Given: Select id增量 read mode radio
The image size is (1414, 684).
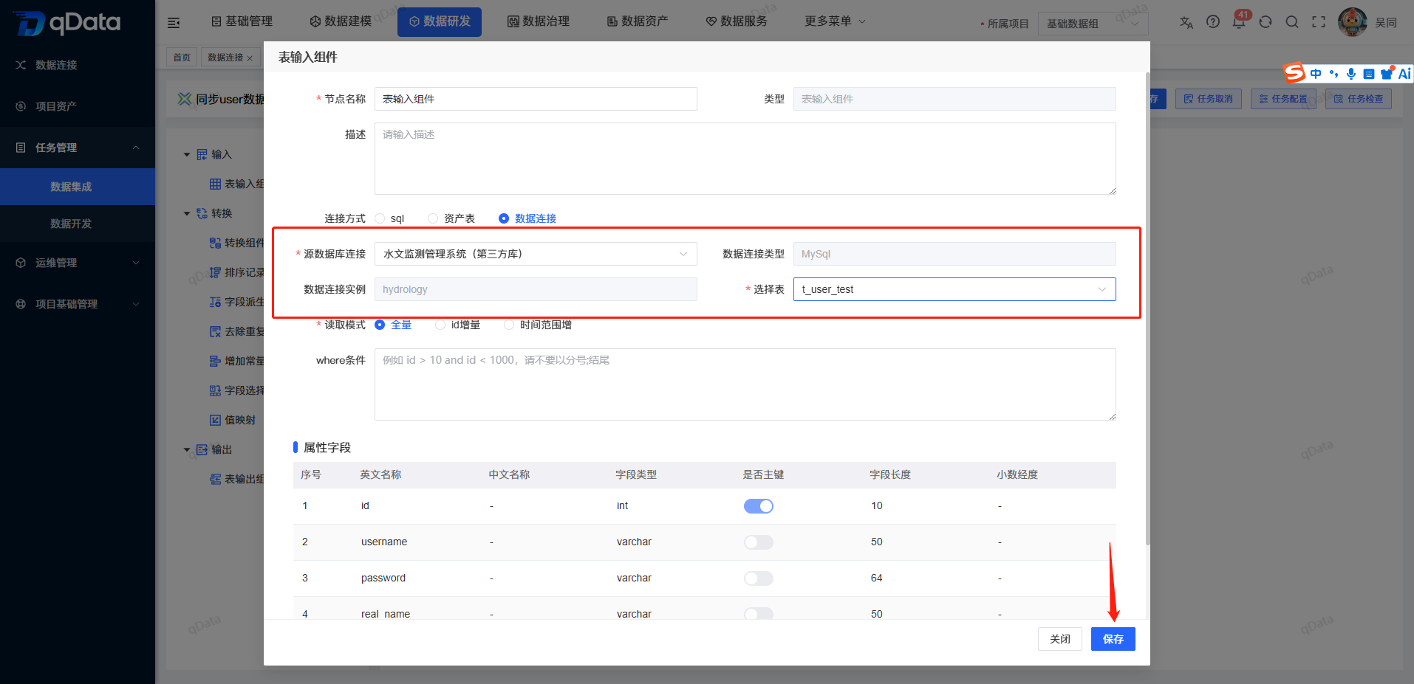Looking at the screenshot, I should tap(440, 325).
